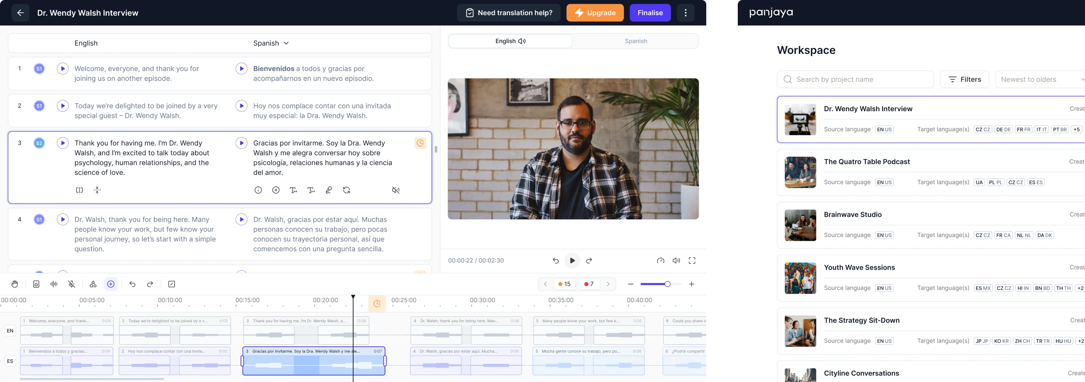Play Spanish audio for segment 2
Image resolution: width=1085 pixels, height=382 pixels.
click(241, 106)
